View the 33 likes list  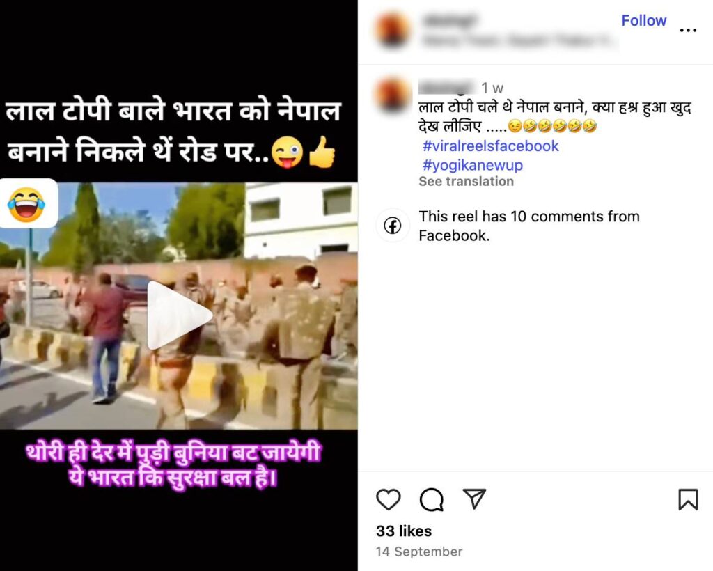(x=404, y=531)
